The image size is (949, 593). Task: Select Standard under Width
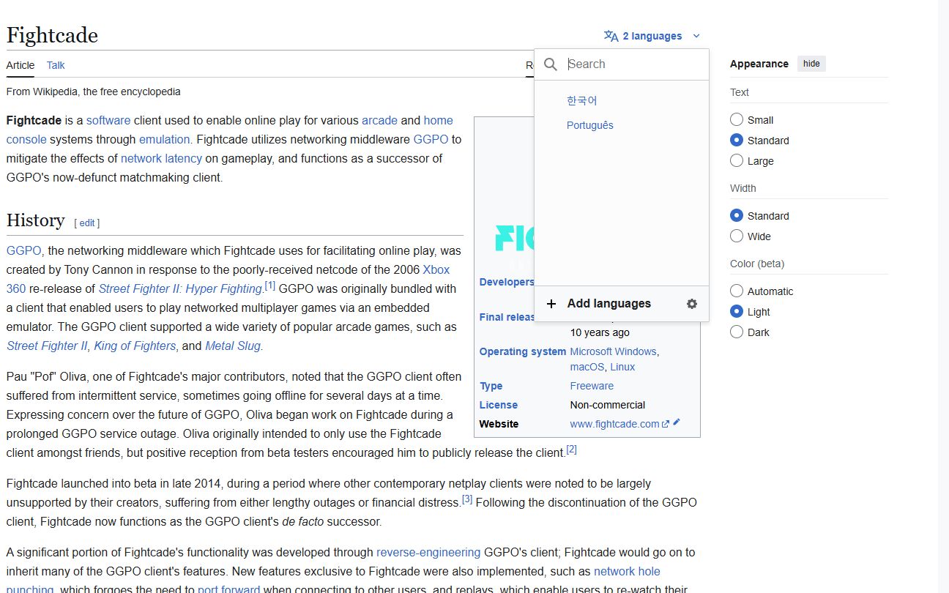point(737,215)
